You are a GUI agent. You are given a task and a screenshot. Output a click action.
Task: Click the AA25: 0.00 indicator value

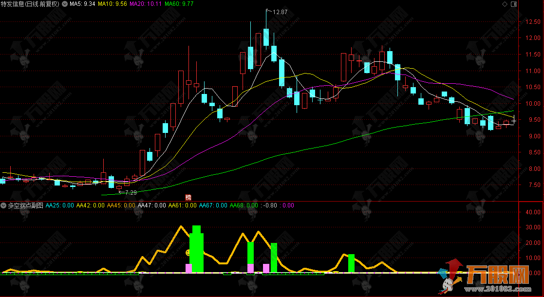click(60, 205)
